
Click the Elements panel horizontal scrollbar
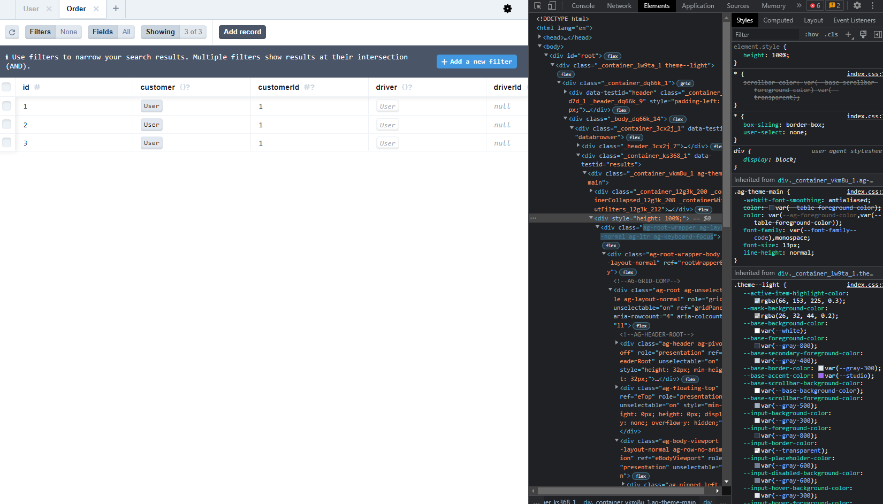[x=621, y=491]
